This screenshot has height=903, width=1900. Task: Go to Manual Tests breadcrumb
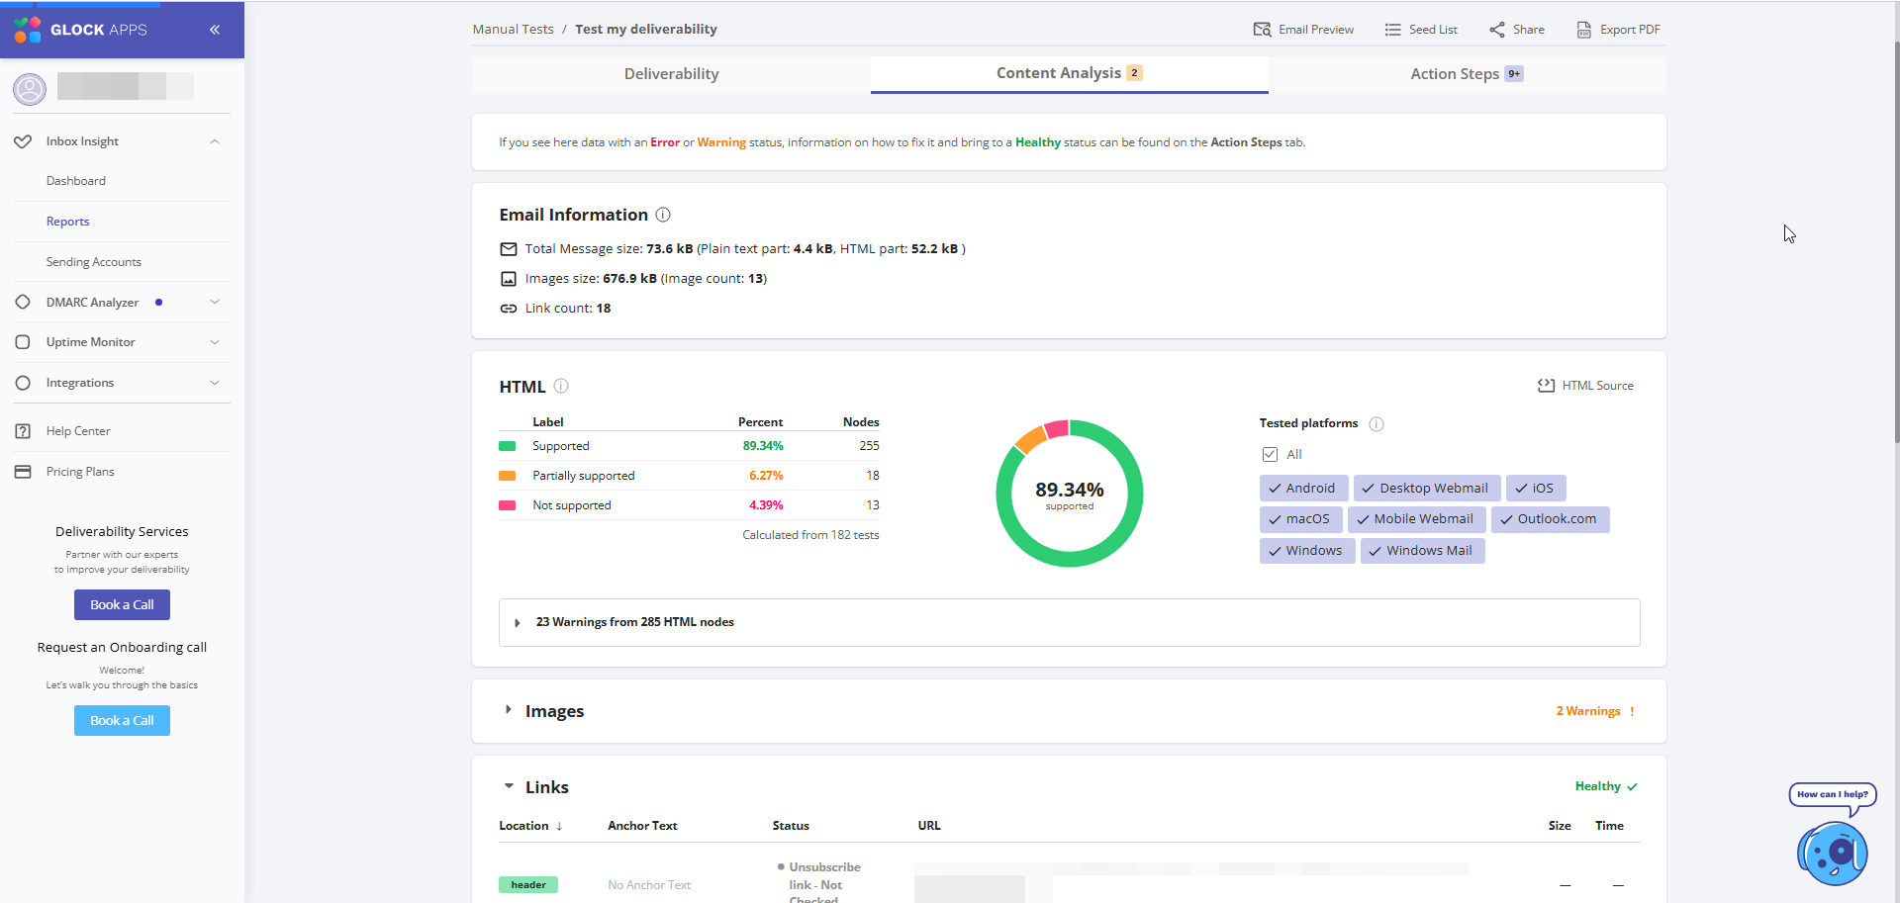(x=513, y=30)
